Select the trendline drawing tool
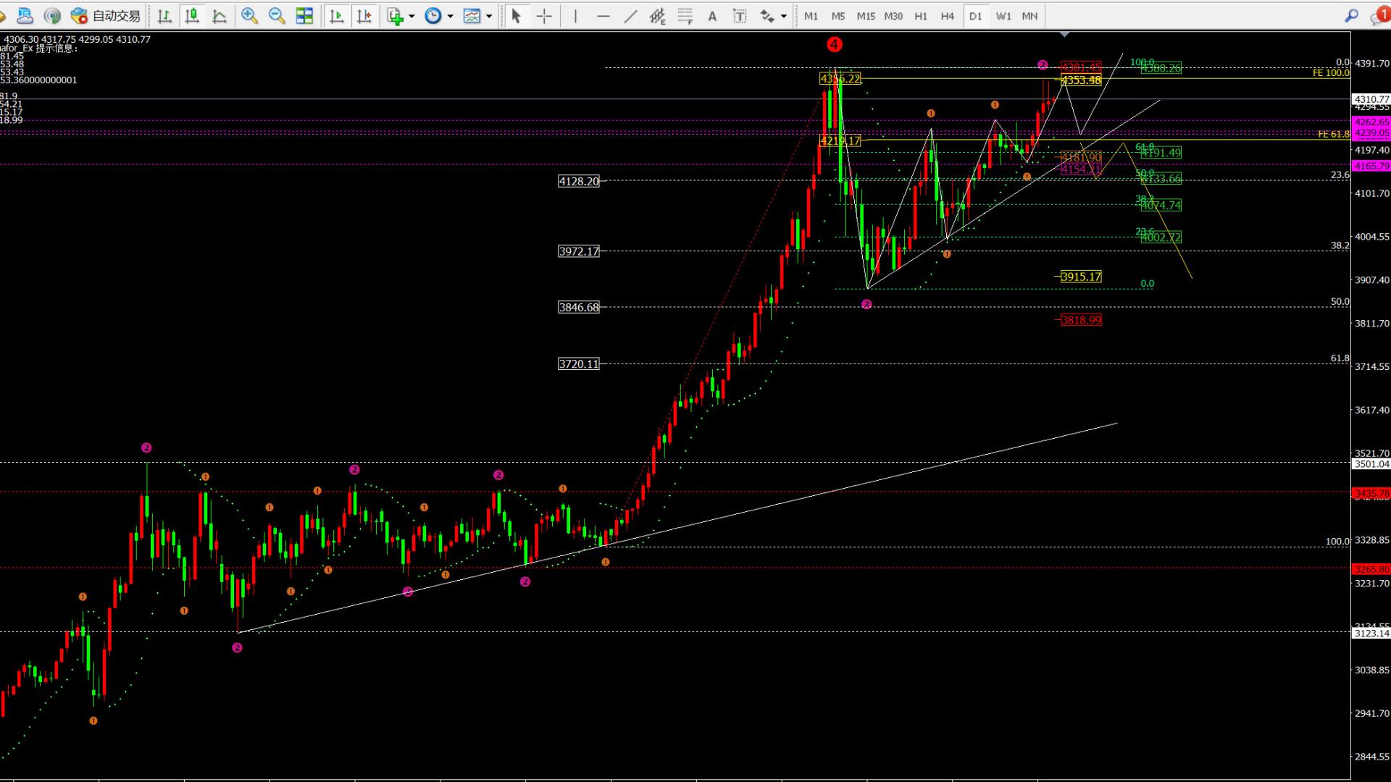This screenshot has width=1391, height=782. [x=630, y=16]
